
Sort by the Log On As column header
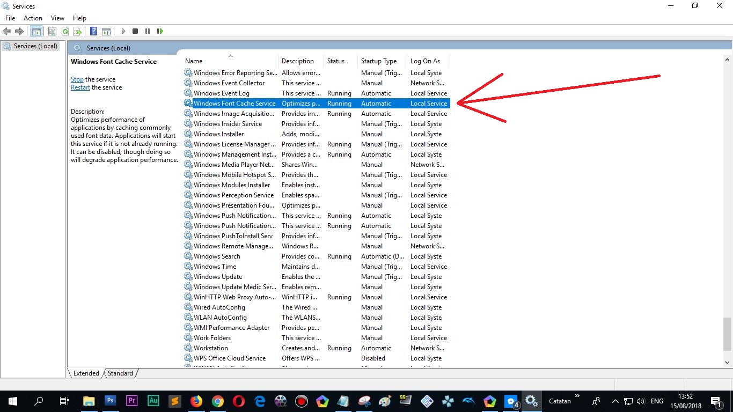(x=428, y=61)
